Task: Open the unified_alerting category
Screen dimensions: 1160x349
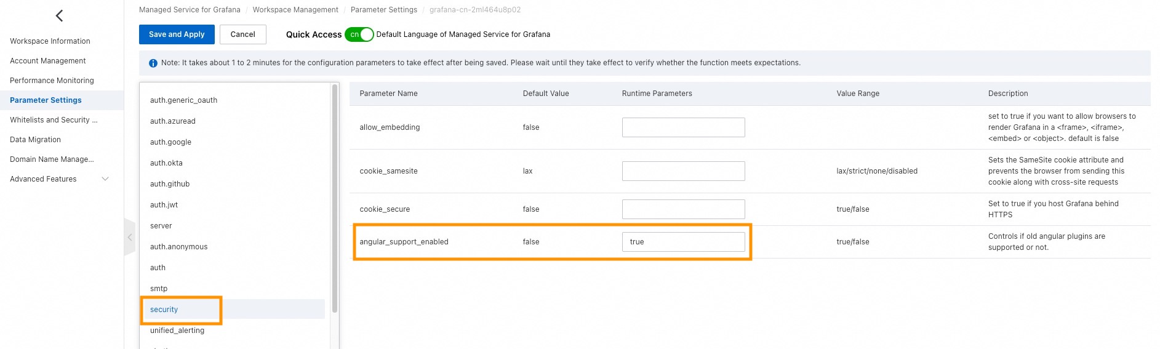Action: [x=177, y=331]
